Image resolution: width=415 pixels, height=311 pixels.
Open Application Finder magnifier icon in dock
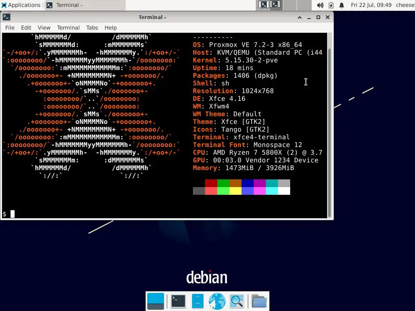pyautogui.click(x=237, y=301)
